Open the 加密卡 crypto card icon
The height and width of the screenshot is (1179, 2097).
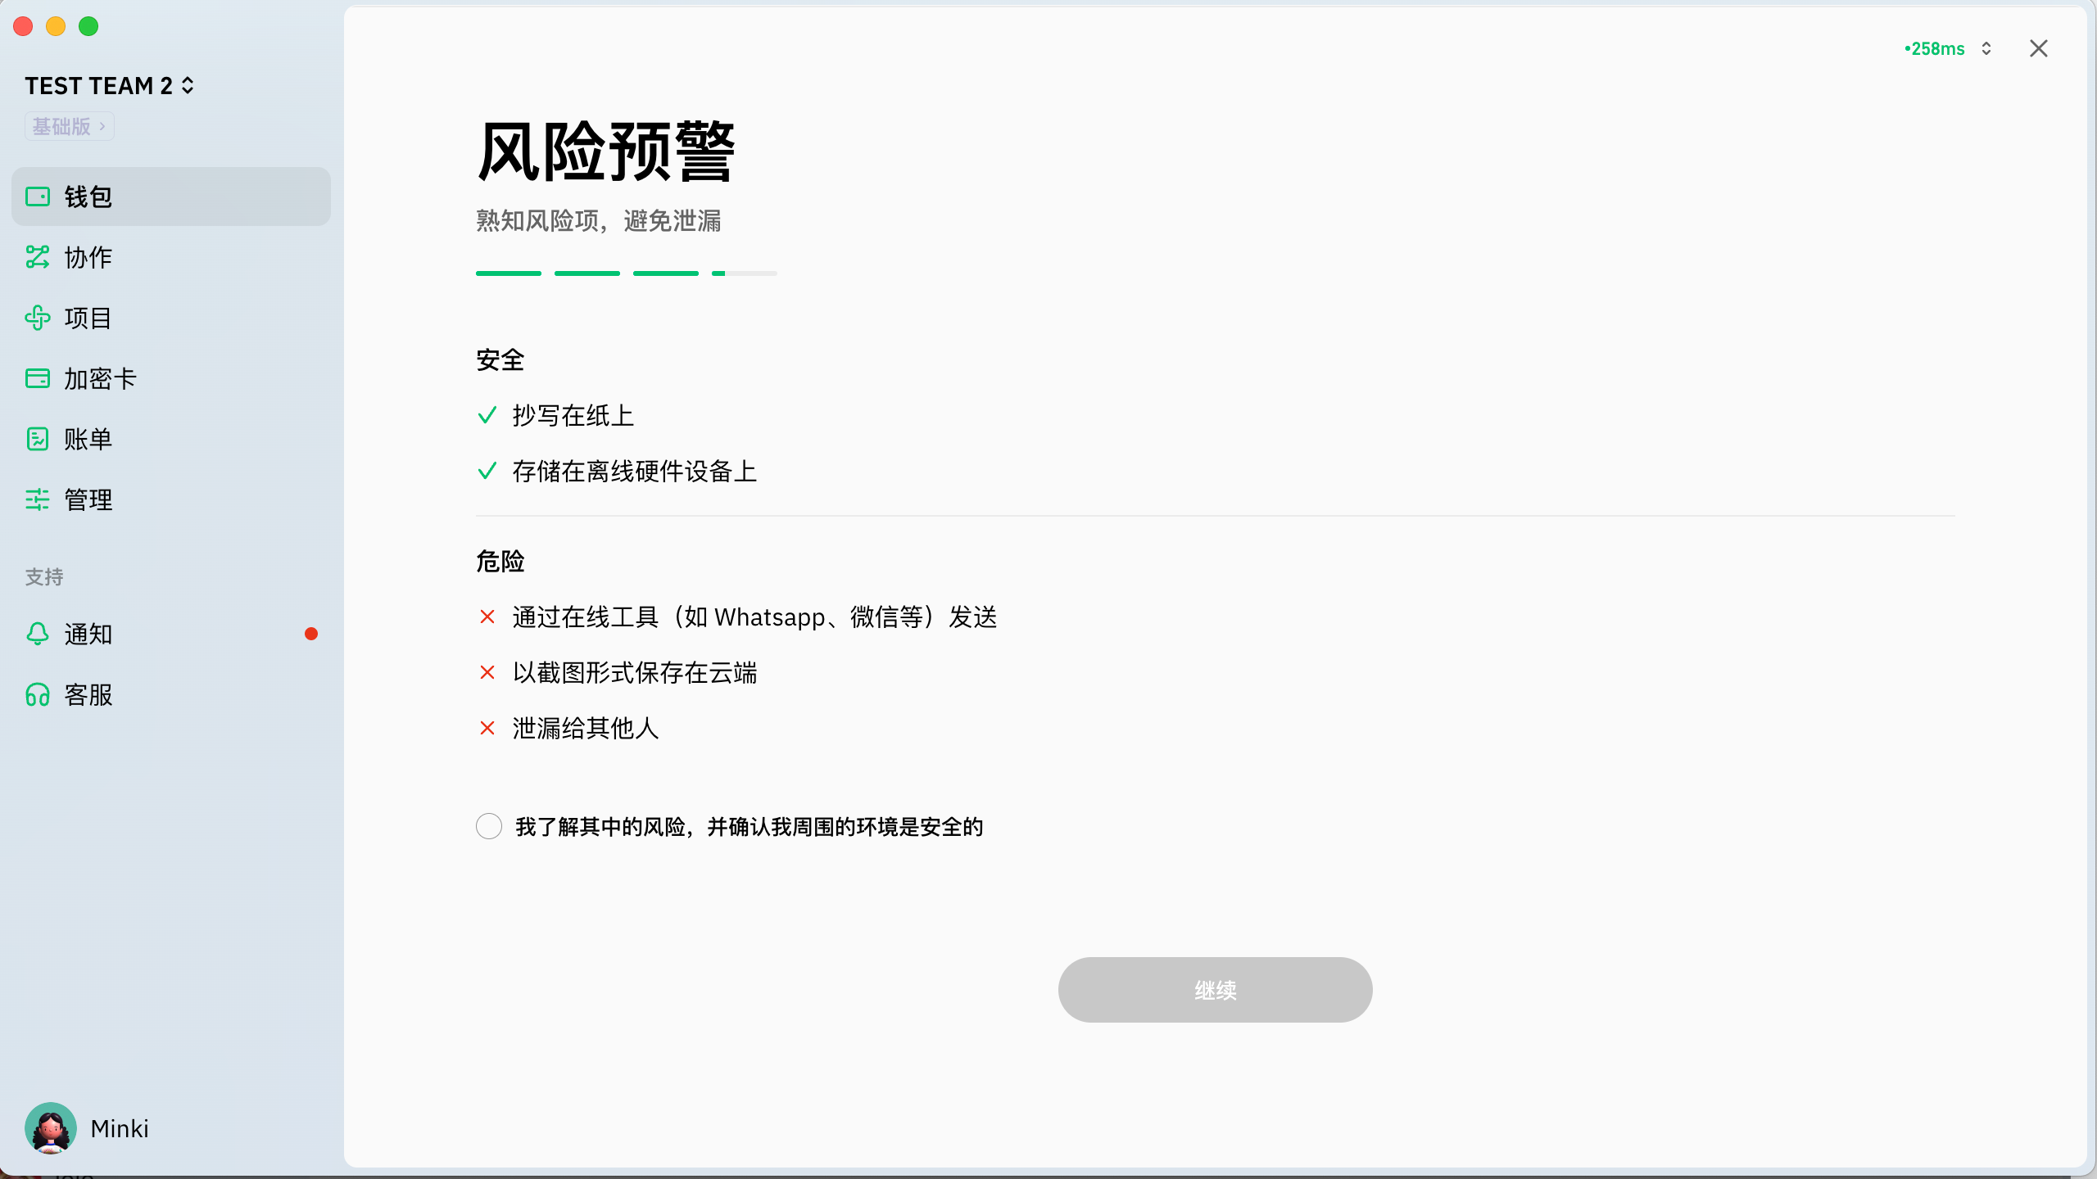(x=38, y=378)
